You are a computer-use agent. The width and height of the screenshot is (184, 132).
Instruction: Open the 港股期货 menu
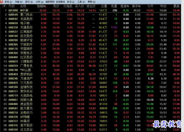tap(50, 2)
